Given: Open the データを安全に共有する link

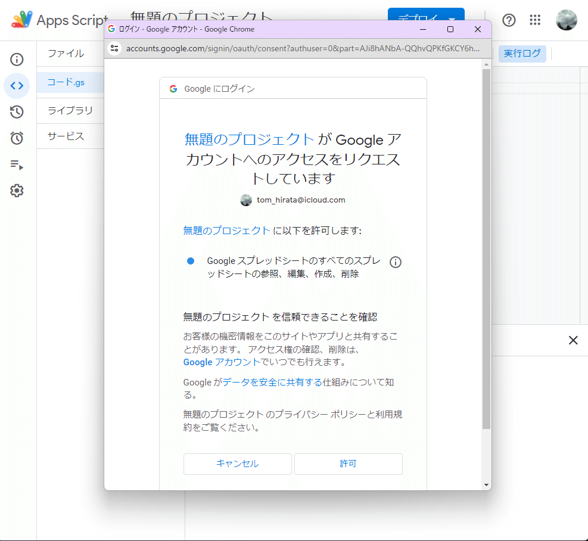Looking at the screenshot, I should click(x=272, y=383).
